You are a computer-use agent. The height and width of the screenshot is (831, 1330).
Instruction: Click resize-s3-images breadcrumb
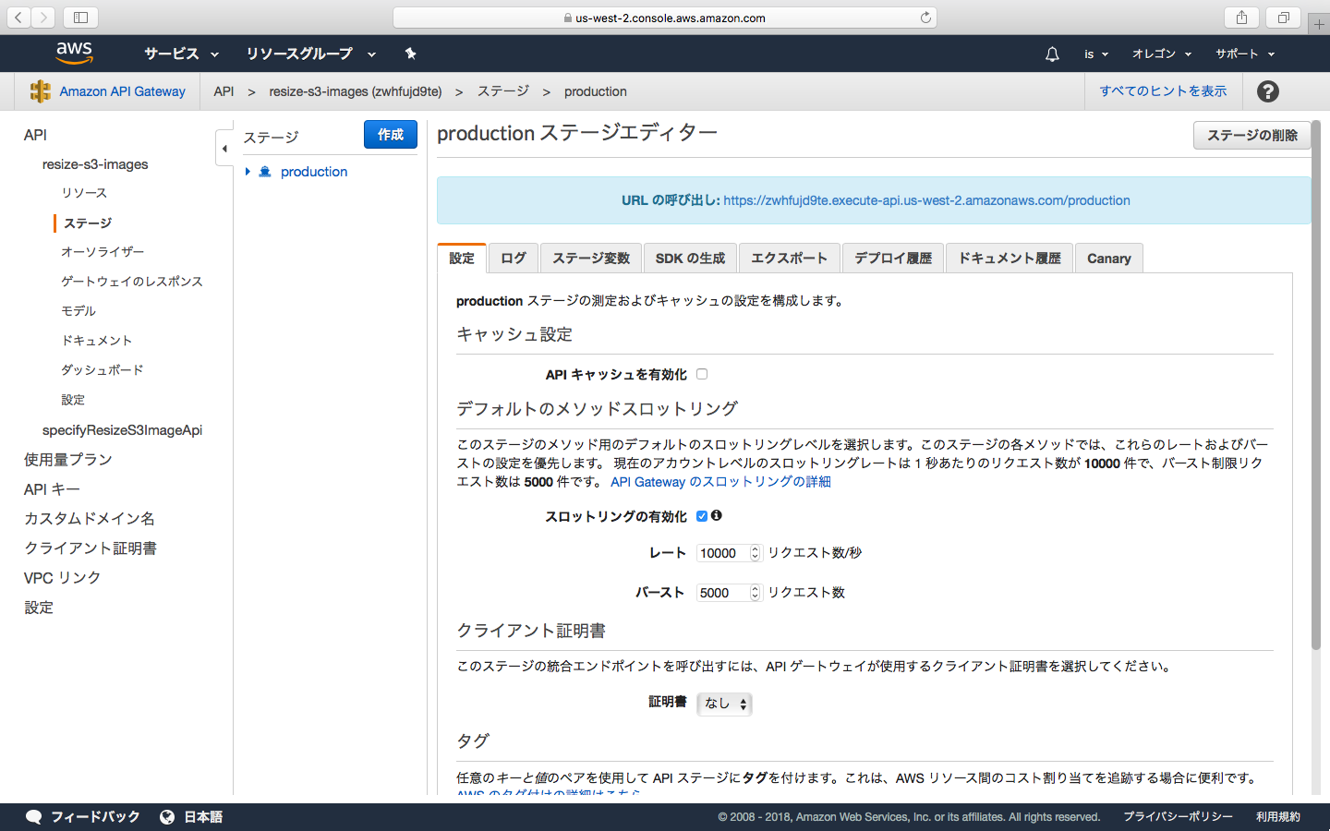(x=356, y=91)
